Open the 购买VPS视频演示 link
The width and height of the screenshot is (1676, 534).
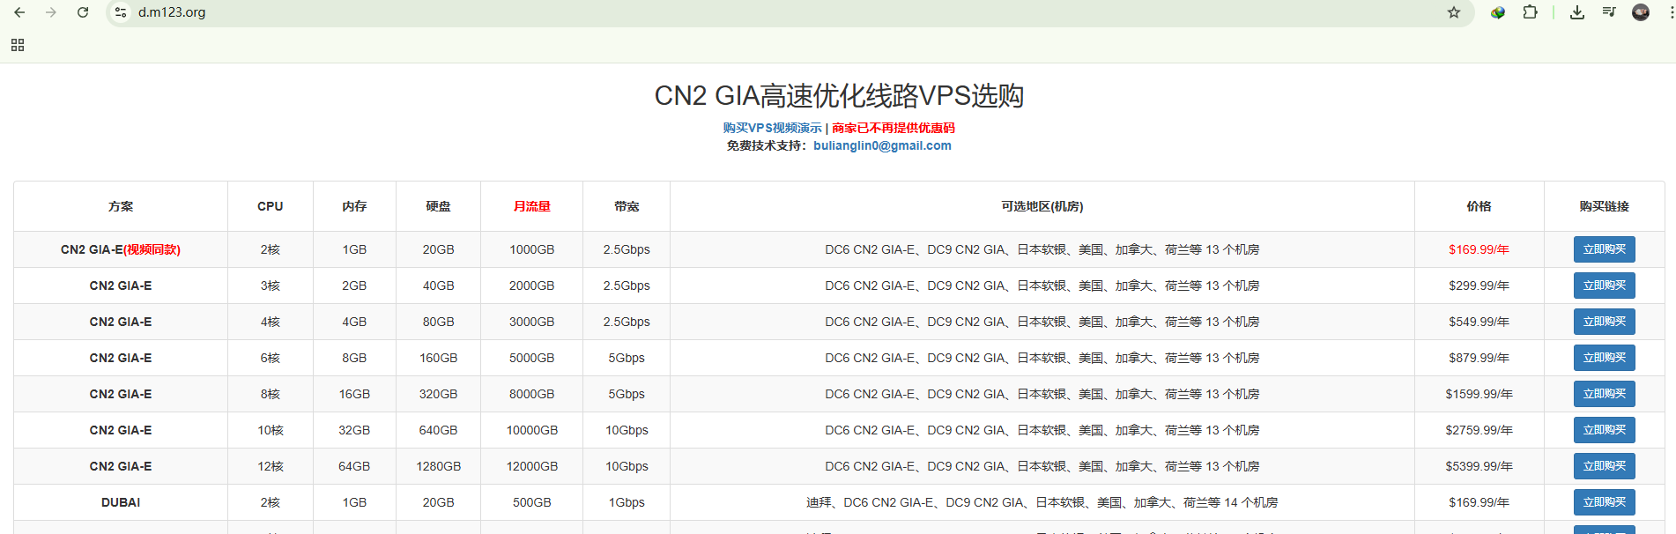click(772, 128)
